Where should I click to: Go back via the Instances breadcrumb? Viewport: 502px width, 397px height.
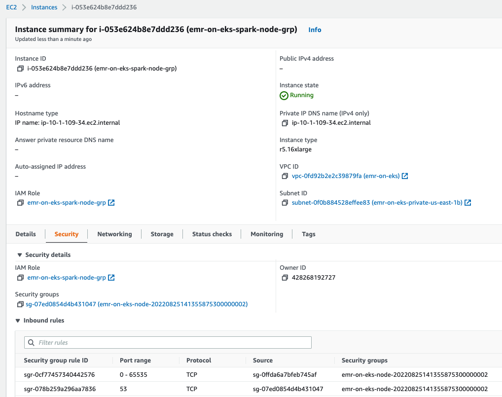coord(44,7)
